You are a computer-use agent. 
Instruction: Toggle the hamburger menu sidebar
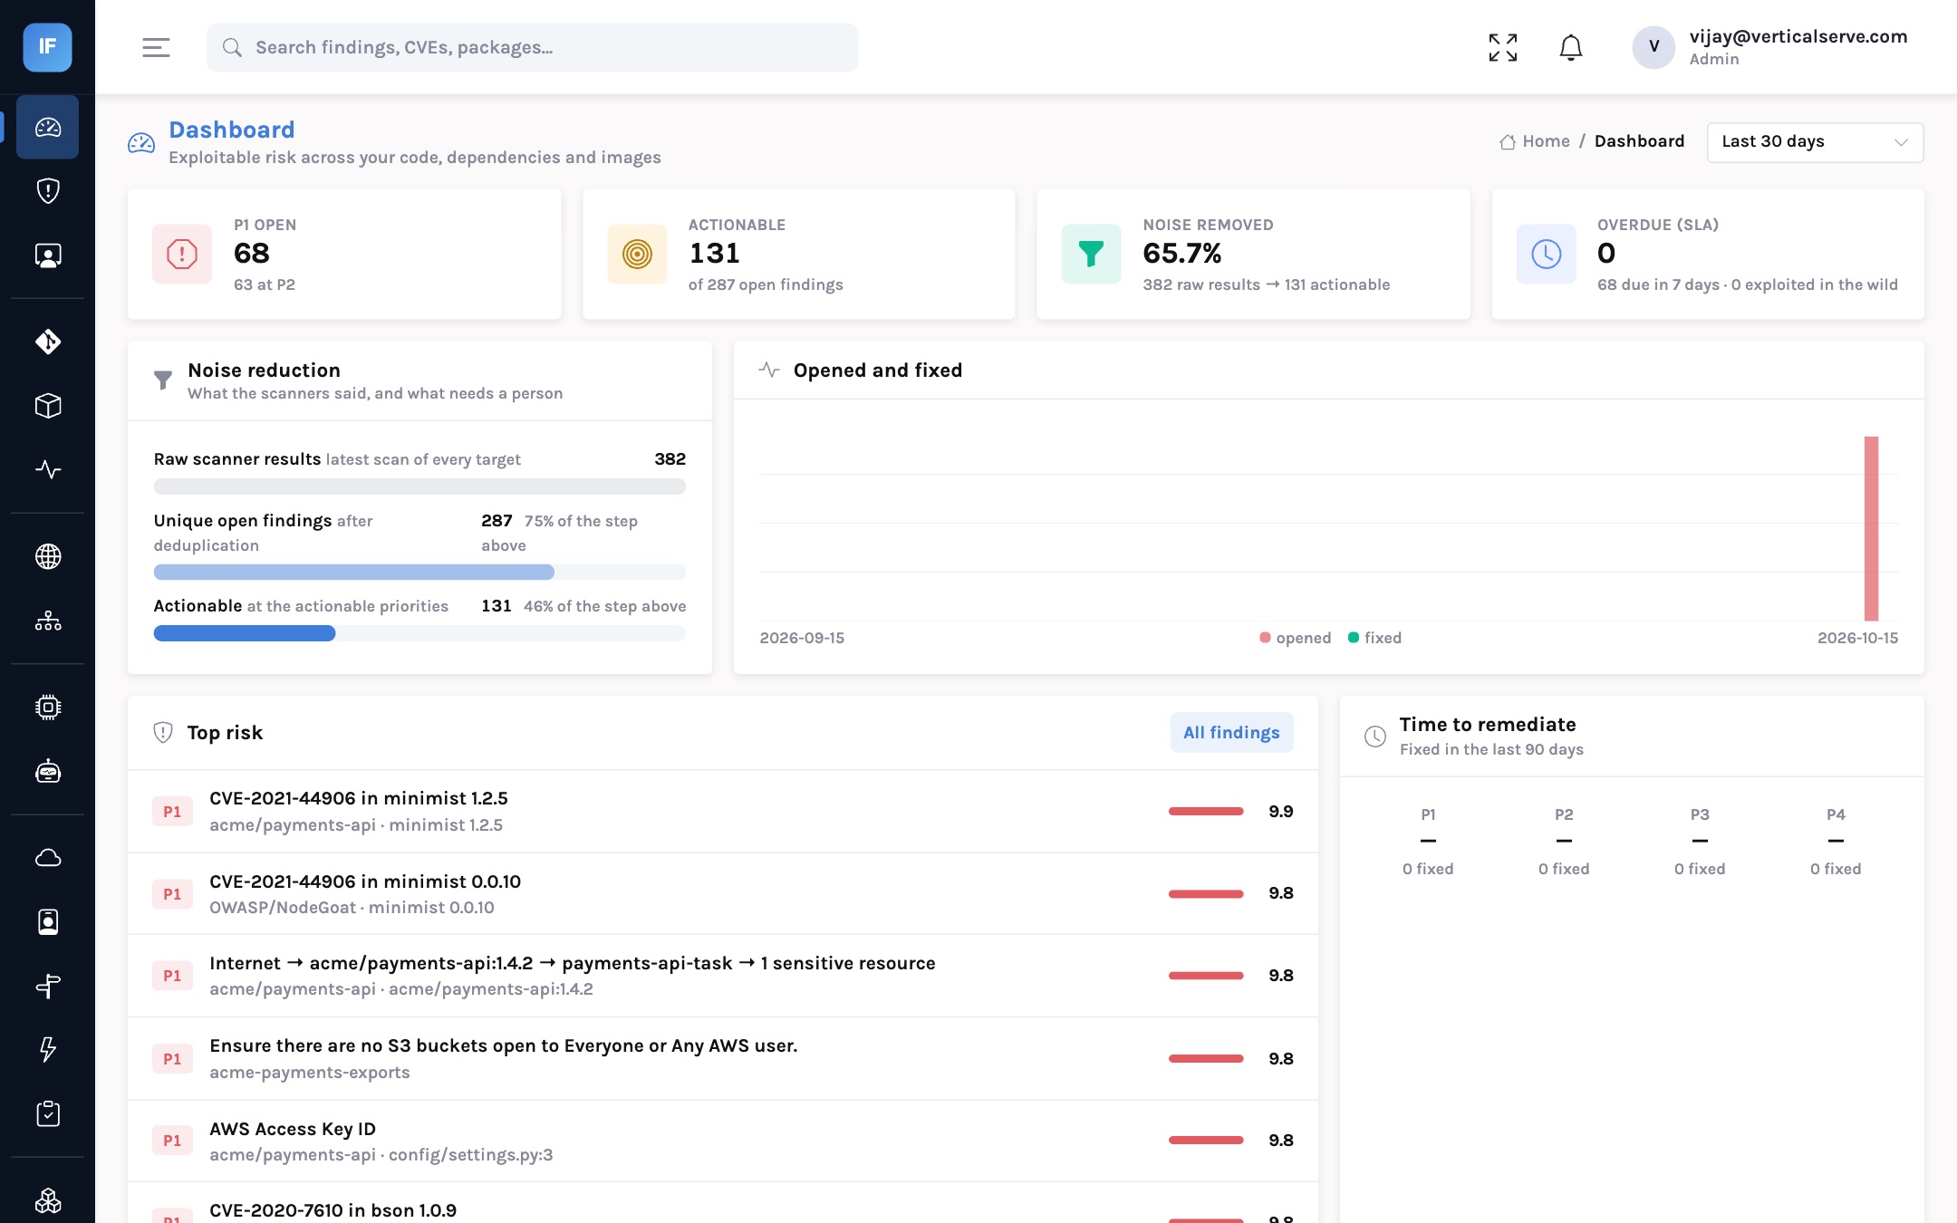(x=156, y=47)
